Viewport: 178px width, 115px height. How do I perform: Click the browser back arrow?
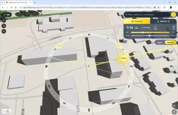tap(3, 7)
